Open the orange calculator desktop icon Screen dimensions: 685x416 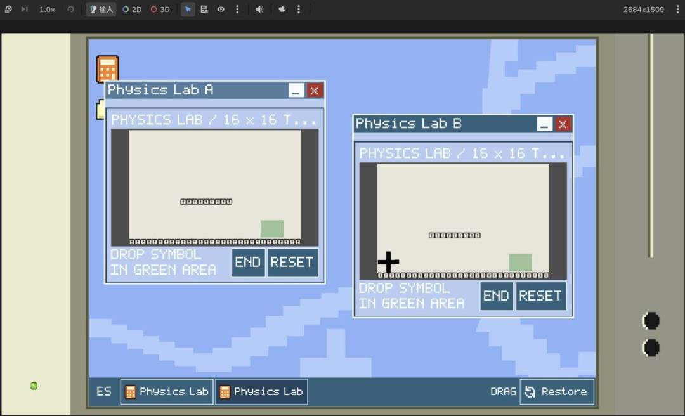tap(107, 68)
